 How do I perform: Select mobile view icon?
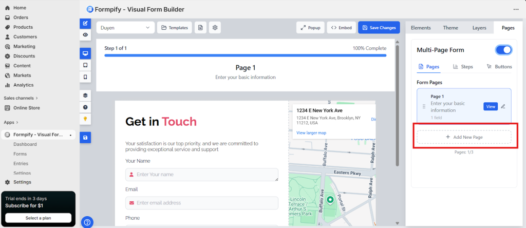coord(85,77)
